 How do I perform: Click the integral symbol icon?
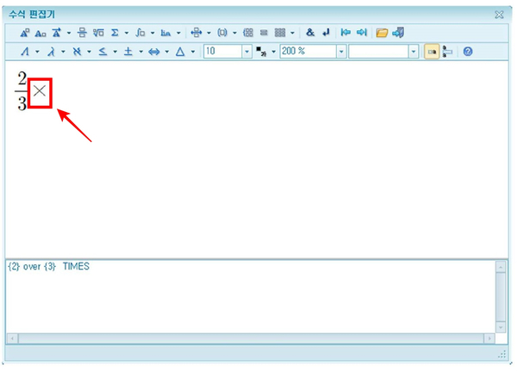[x=140, y=33]
